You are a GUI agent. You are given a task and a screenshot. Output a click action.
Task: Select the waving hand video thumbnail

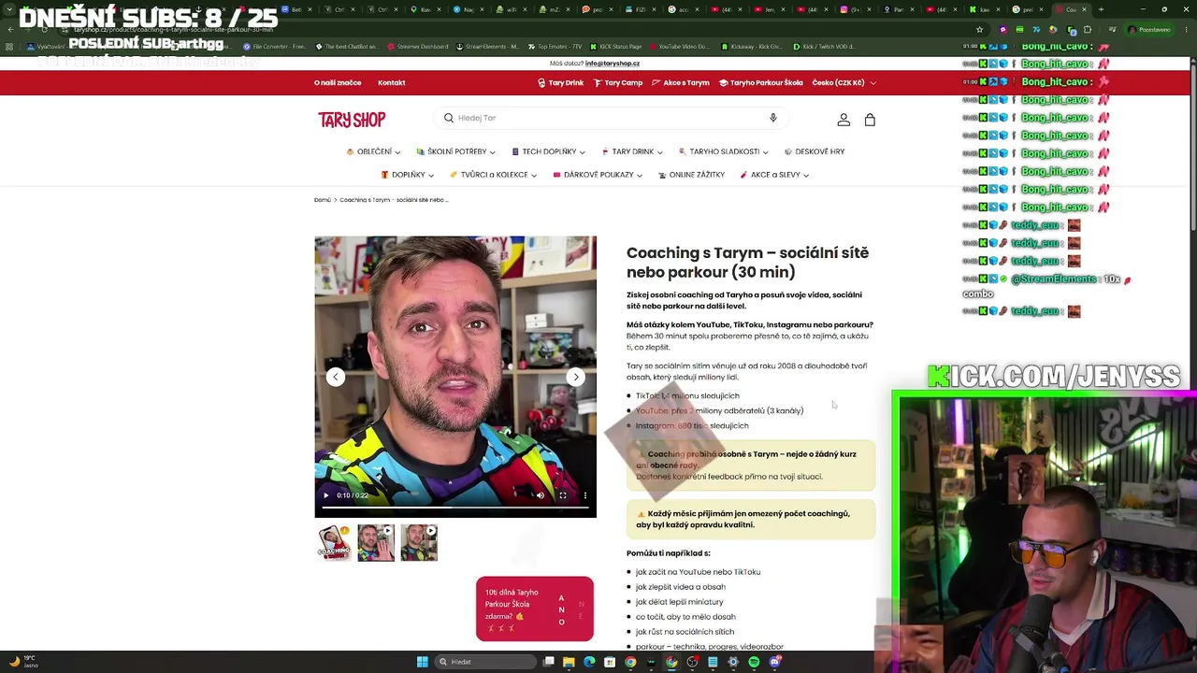376,543
